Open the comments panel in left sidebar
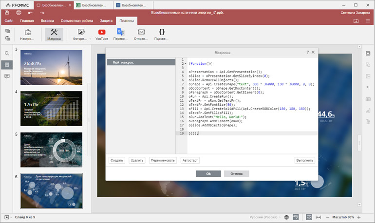The width and height of the screenshot is (375, 223). click(x=7, y=76)
